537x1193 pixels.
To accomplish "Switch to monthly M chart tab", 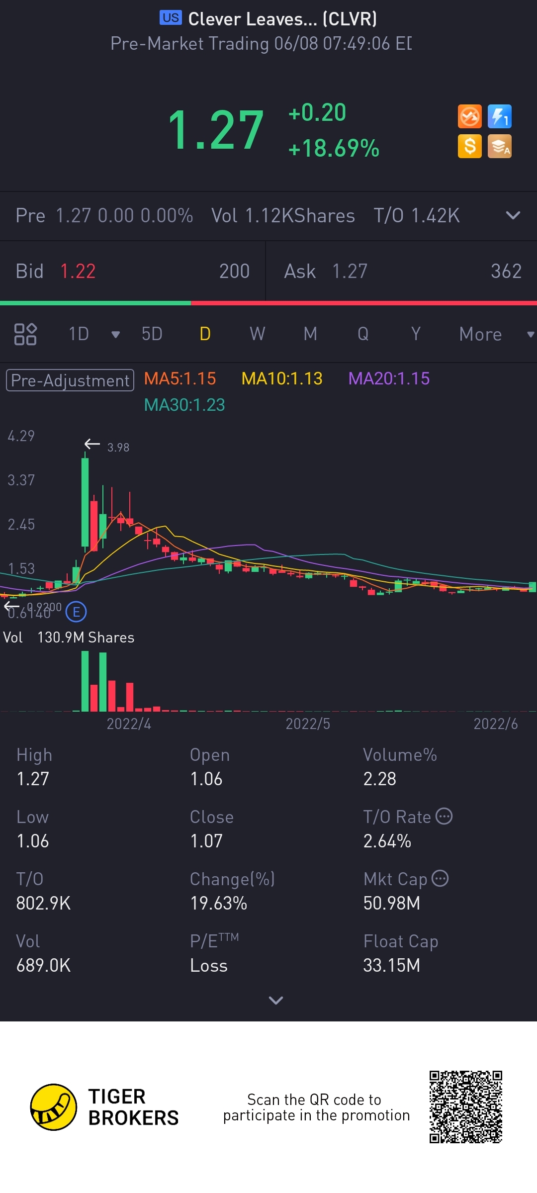I will 310,334.
